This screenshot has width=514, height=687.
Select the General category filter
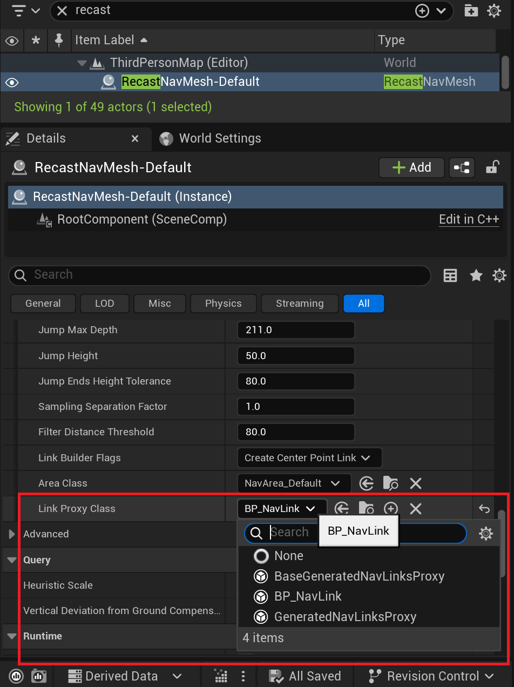(x=43, y=304)
